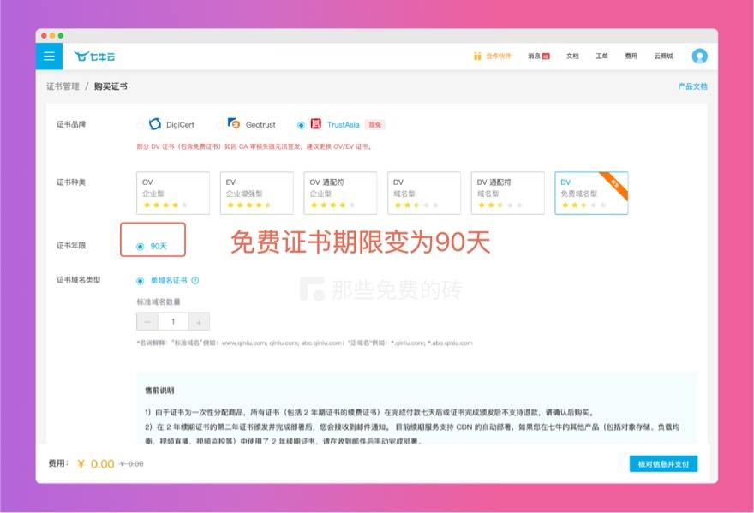The image size is (754, 513).
Task: Go back to 证书管理 breadcrumb
Action: 63,86
